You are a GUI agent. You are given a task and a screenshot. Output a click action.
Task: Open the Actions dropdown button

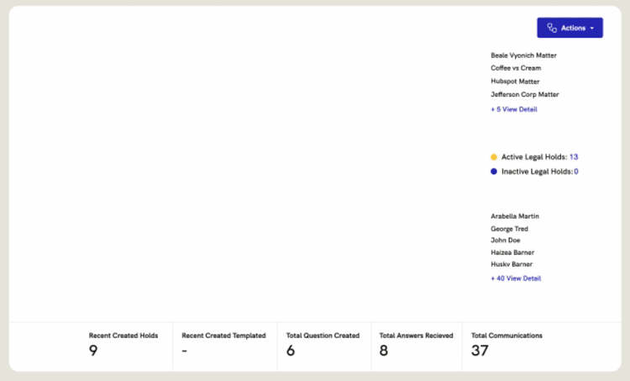point(570,28)
